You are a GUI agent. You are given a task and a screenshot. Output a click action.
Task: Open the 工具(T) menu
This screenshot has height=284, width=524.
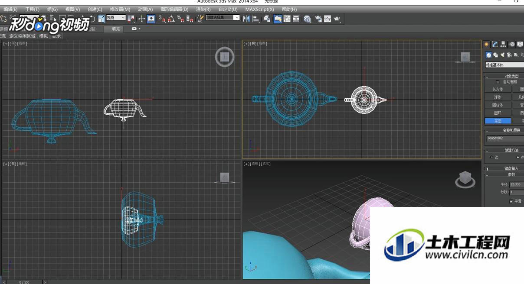pos(32,10)
